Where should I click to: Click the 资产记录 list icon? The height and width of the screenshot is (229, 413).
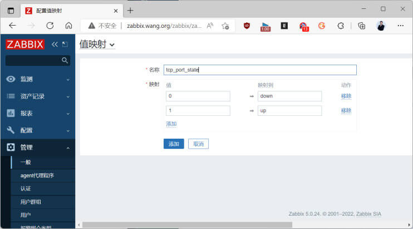tap(11, 96)
